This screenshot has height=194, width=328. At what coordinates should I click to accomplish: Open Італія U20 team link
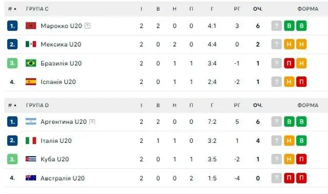(56, 141)
